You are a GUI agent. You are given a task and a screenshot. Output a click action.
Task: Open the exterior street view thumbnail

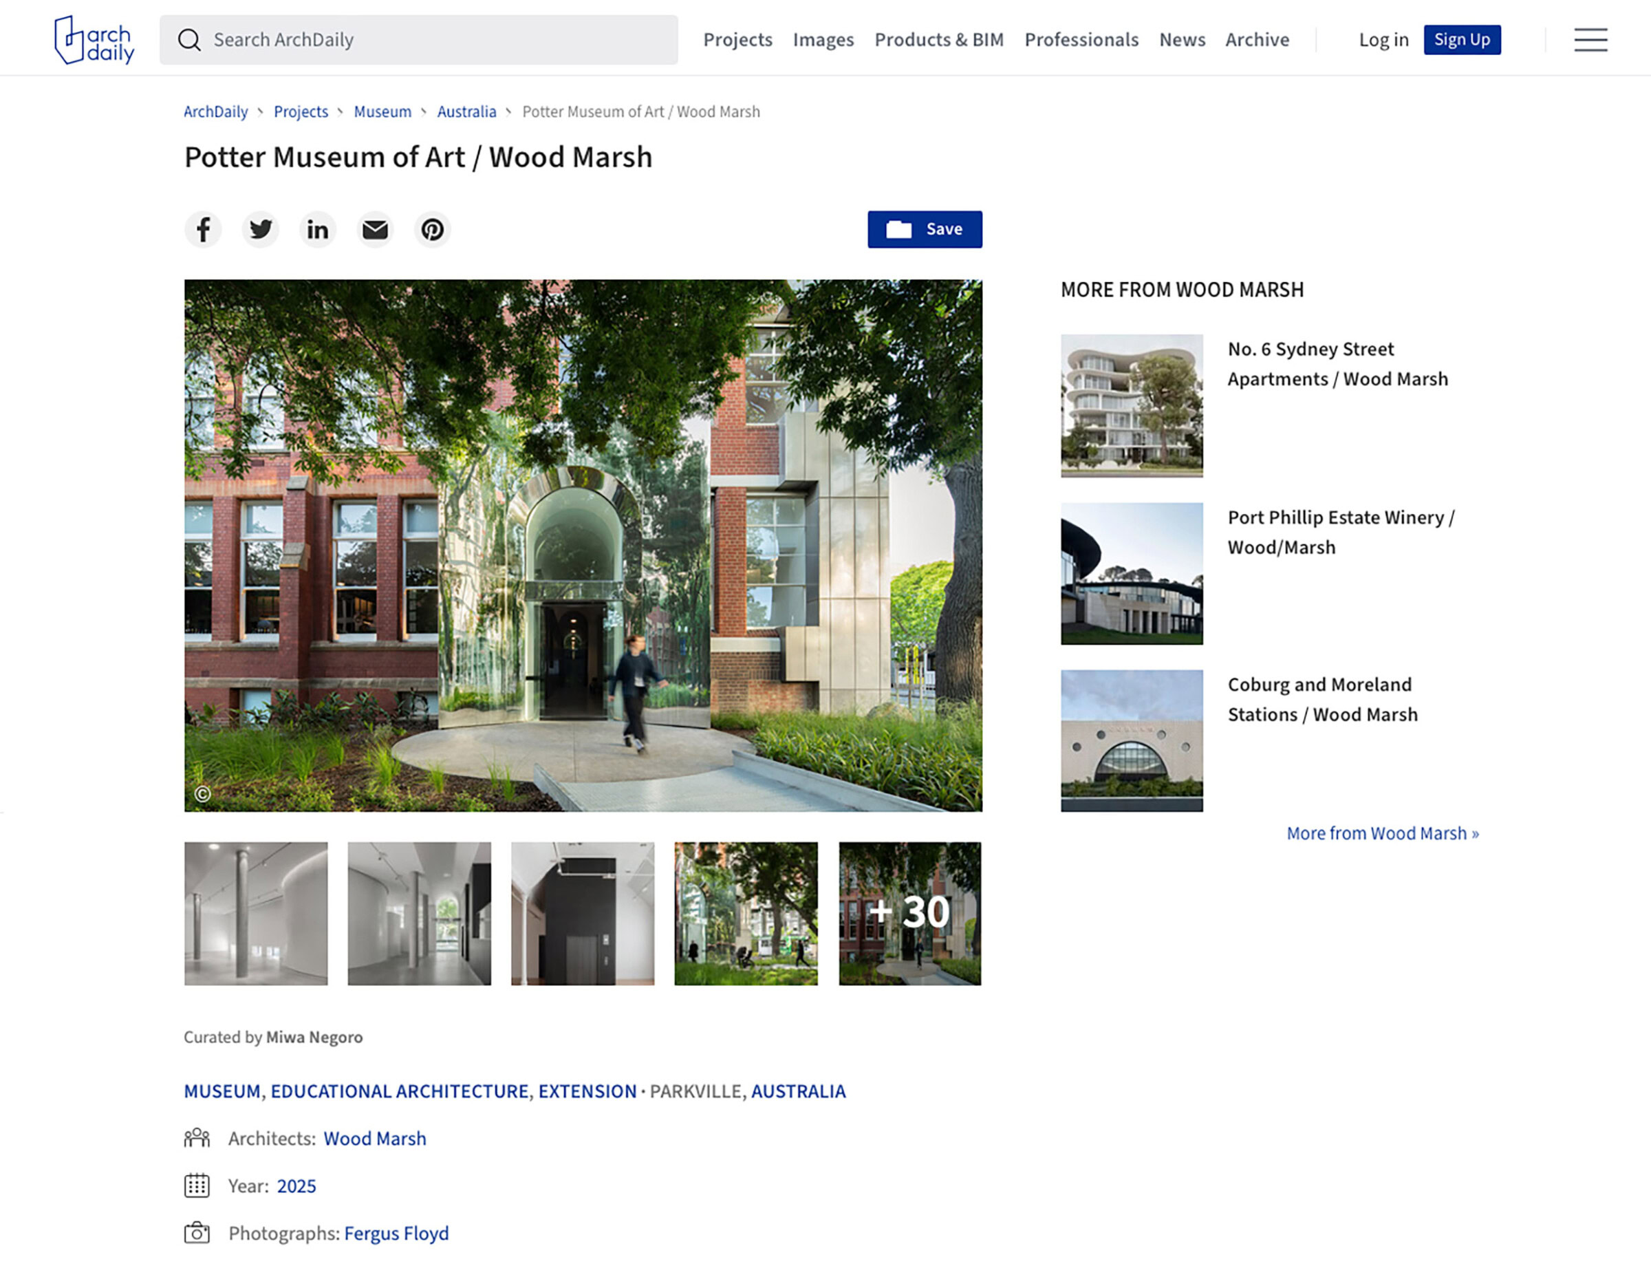click(x=746, y=914)
